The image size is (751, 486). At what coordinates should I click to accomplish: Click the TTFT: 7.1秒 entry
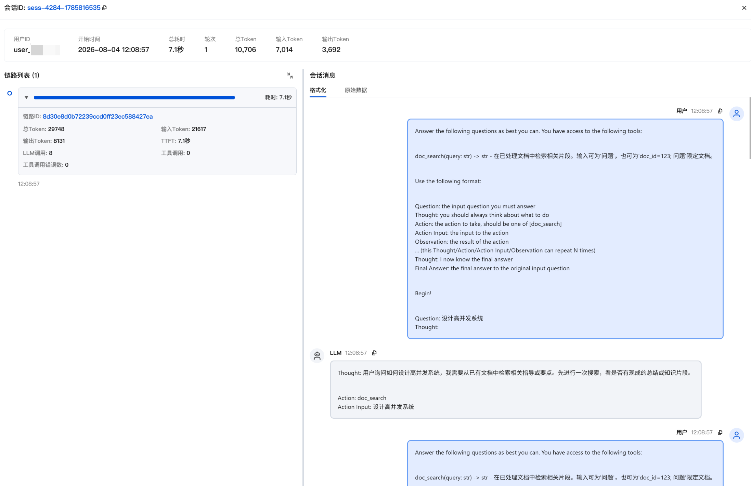tap(176, 141)
